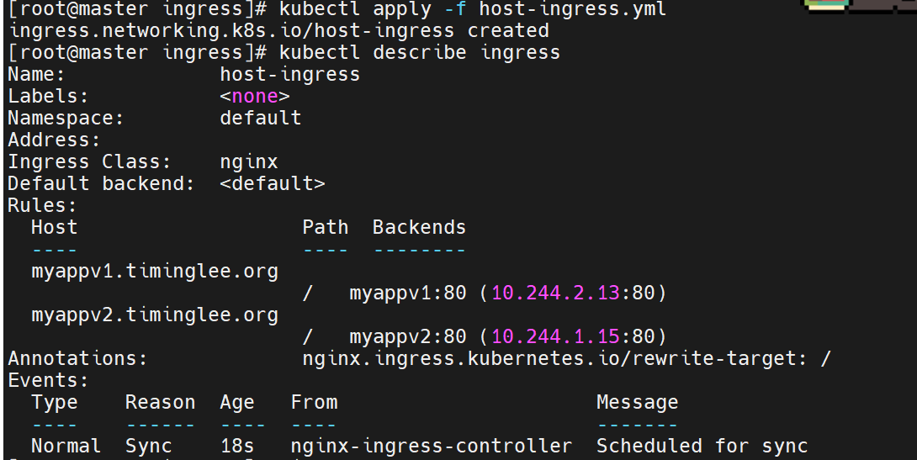Click the 'From' events column header

(x=314, y=402)
